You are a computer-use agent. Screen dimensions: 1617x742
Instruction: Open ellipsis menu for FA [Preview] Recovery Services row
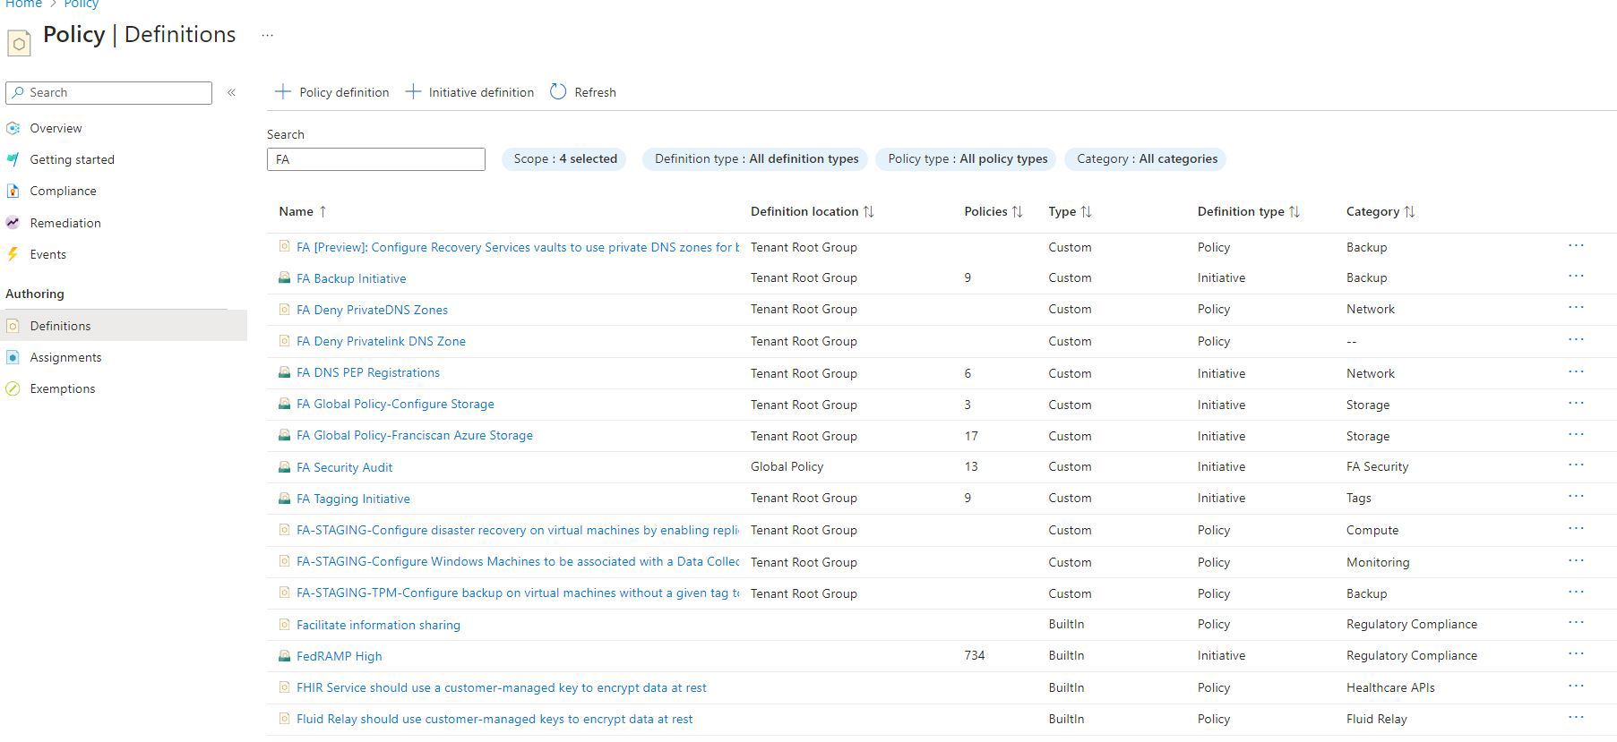pyautogui.click(x=1576, y=245)
